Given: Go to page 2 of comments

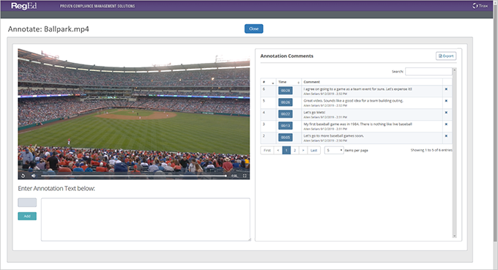Looking at the screenshot, I should (x=294, y=150).
